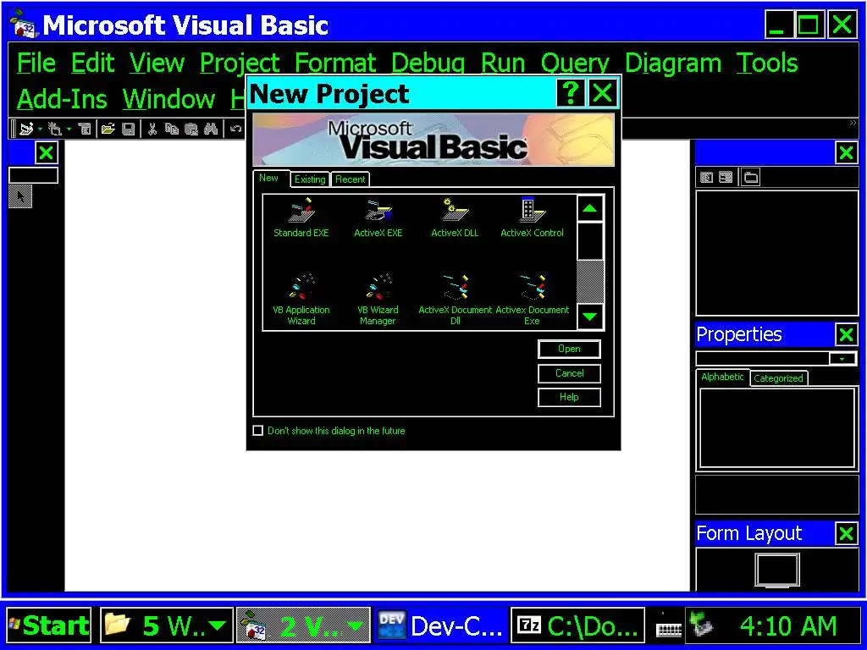This screenshot has height=650, width=867.
Task: Select the ActiveX EXE project type
Action: [x=378, y=218]
